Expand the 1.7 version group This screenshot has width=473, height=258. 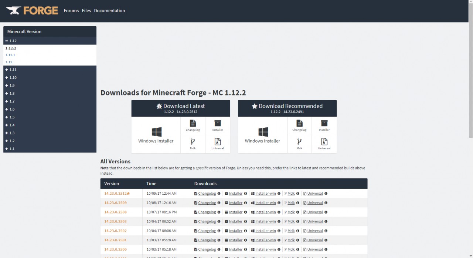(x=50, y=101)
